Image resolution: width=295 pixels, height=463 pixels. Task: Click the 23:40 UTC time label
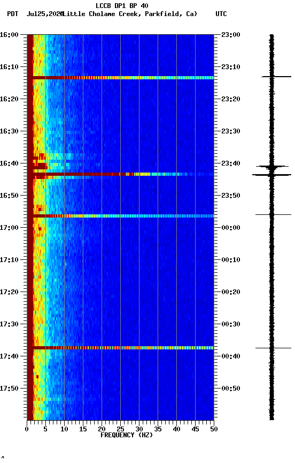231,163
